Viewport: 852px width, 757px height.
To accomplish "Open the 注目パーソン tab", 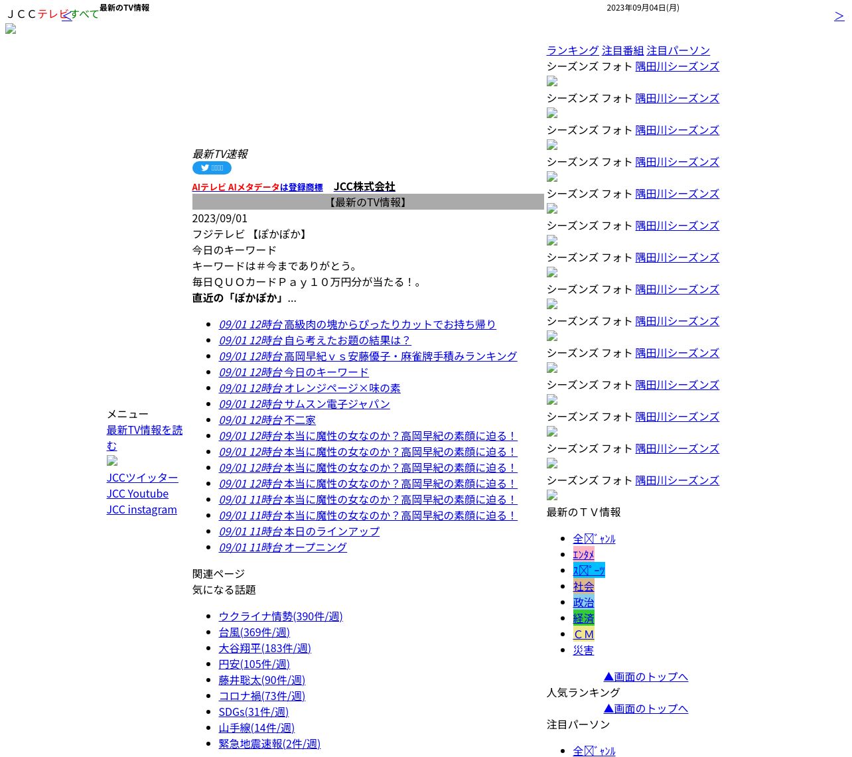I will [678, 50].
